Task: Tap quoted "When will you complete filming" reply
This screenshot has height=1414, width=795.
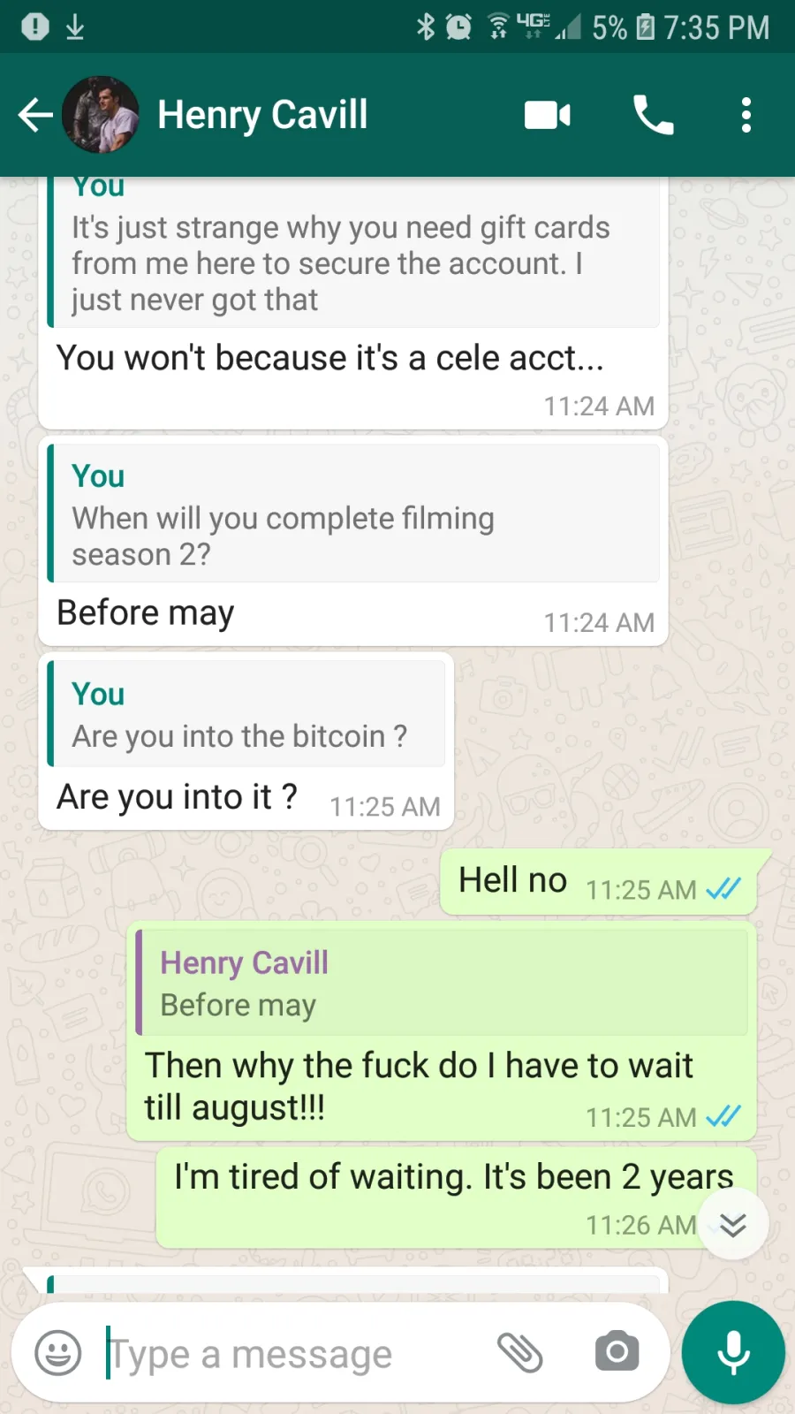Action: tap(353, 513)
